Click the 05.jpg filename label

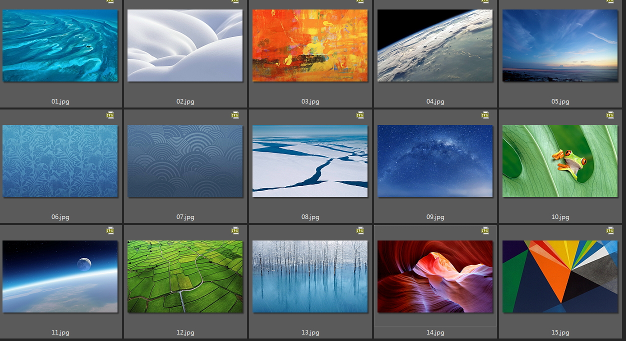pyautogui.click(x=560, y=101)
